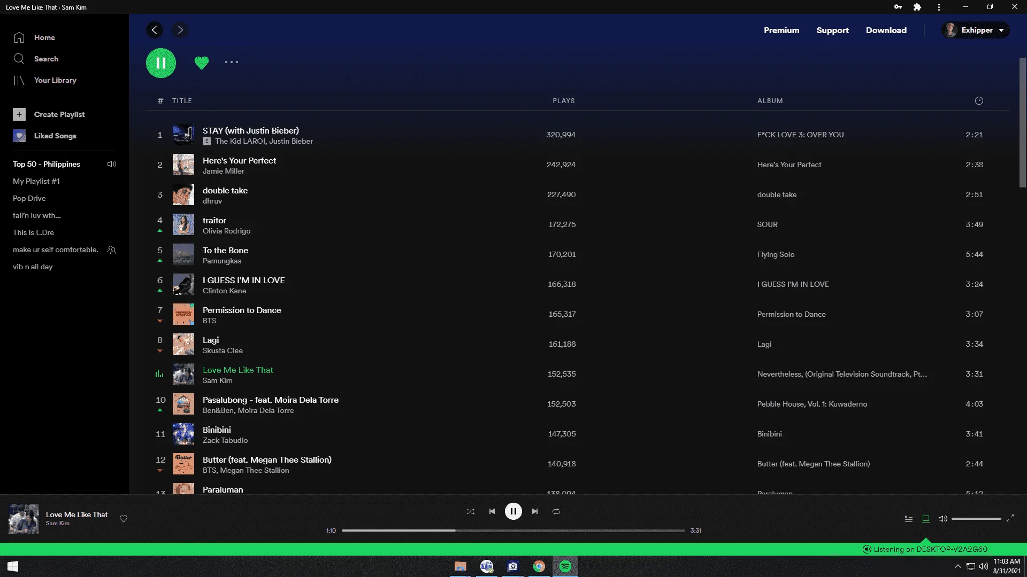Open the Olivia Rodrigo artist link
Viewport: 1027px width, 577px height.
[226, 231]
